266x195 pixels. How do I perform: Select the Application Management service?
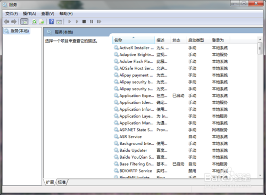(171, 123)
